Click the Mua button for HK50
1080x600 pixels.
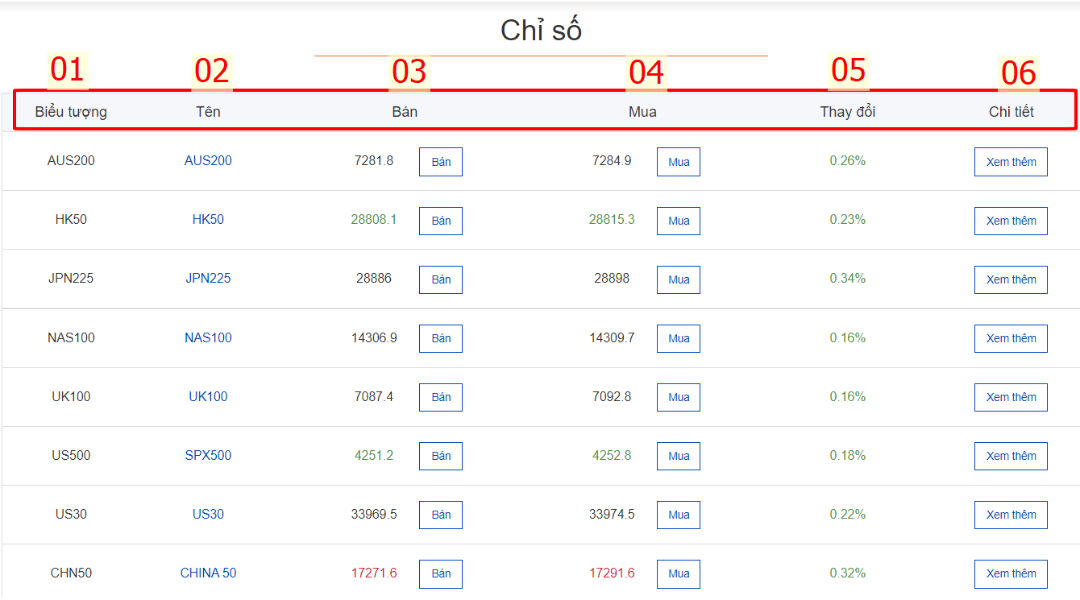point(679,221)
